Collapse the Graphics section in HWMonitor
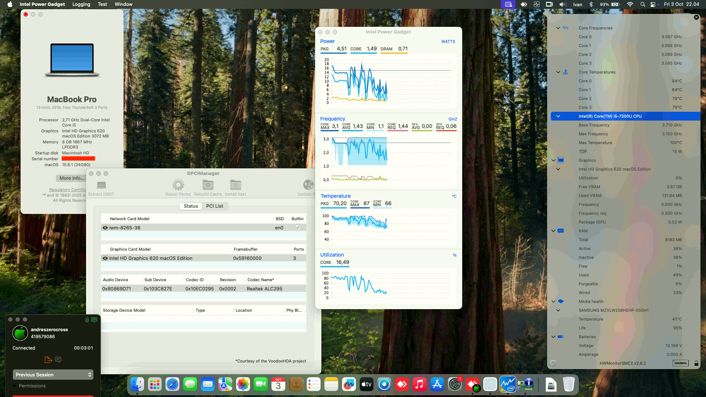The width and height of the screenshot is (706, 397). 553,160
